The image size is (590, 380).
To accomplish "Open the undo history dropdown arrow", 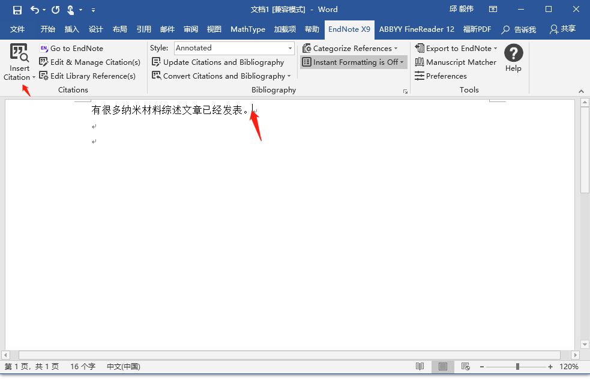I will (x=44, y=10).
